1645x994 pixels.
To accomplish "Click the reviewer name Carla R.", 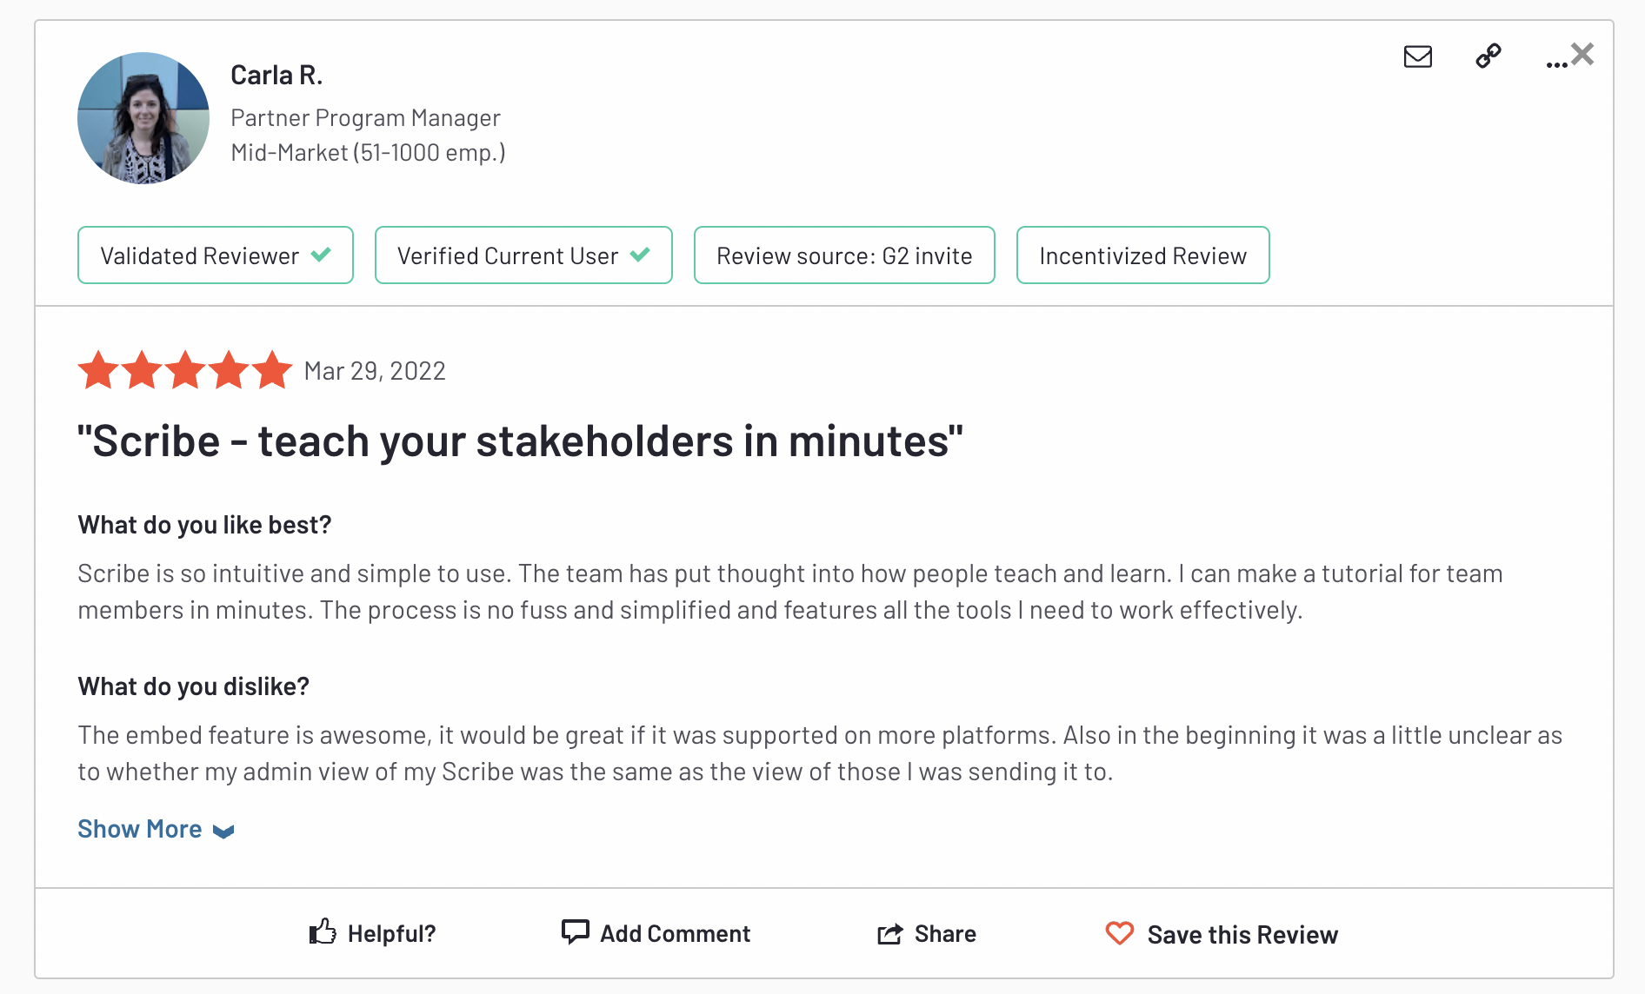I will [276, 76].
